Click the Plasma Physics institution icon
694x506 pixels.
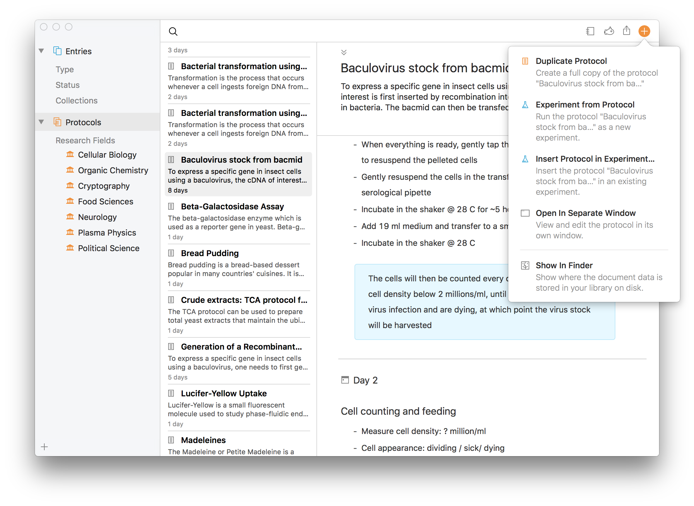pos(70,232)
